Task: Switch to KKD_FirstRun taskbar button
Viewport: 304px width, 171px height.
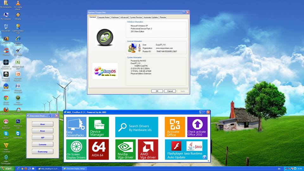Action: (x=49, y=169)
